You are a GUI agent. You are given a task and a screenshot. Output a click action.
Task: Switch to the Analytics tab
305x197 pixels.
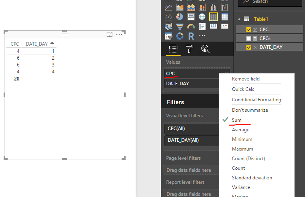coord(205,49)
